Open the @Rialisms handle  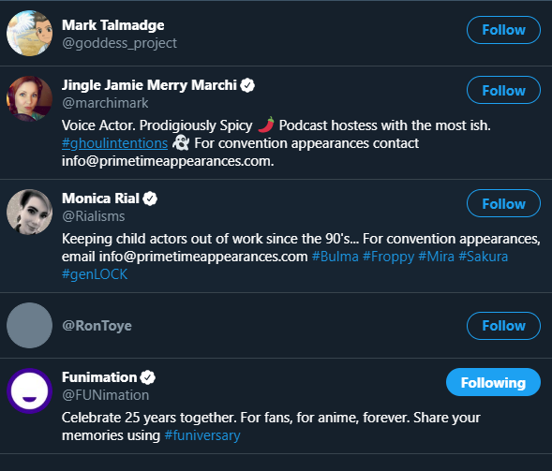[x=94, y=216]
